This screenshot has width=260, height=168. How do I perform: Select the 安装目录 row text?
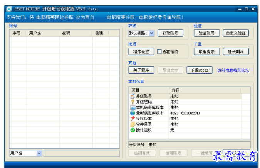coord(144,124)
